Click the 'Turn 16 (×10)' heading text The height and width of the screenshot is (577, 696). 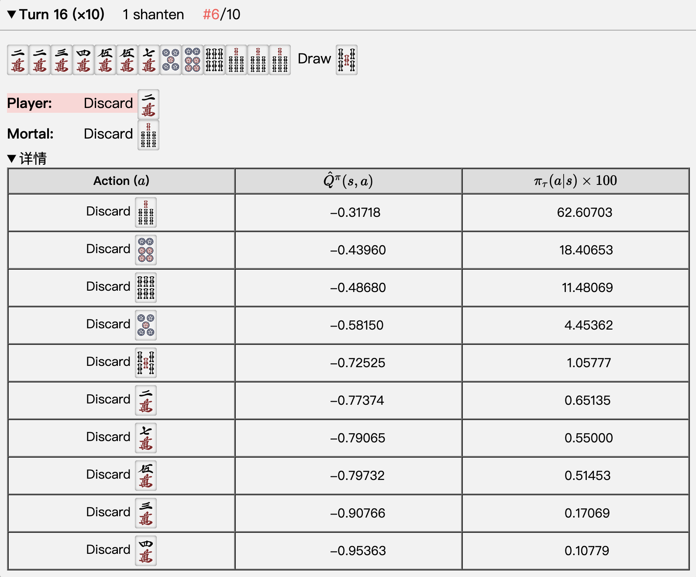[x=62, y=14]
